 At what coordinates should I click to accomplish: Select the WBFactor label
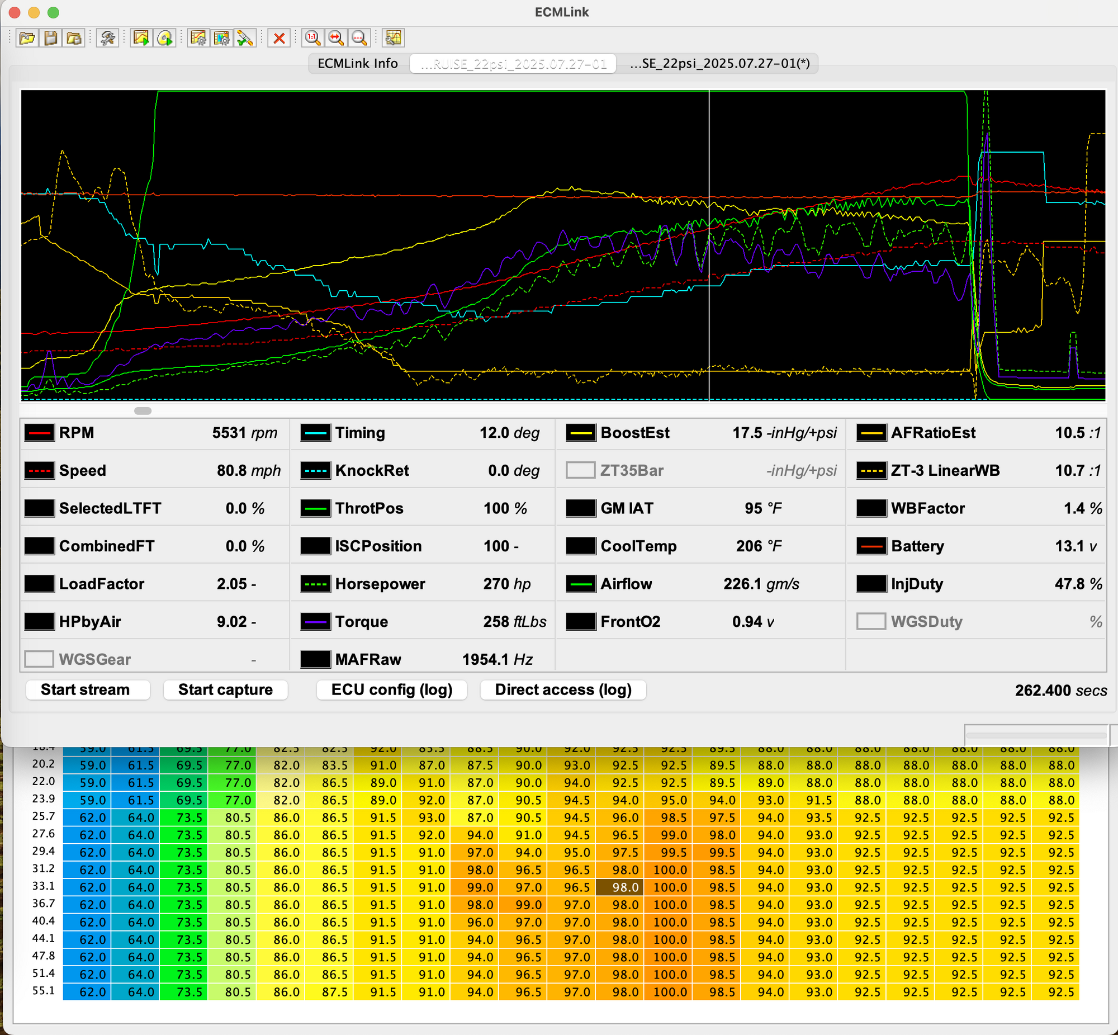point(928,508)
